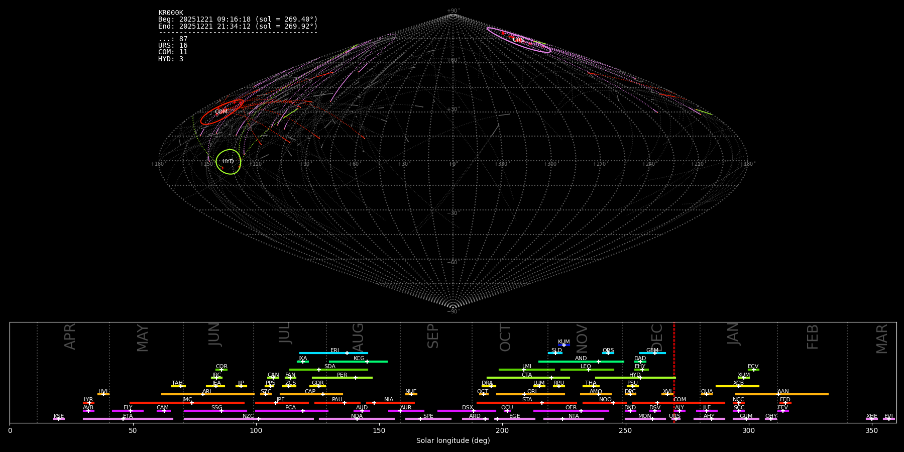Click the 'Solar longitude (deg)' axis label

tap(453, 441)
